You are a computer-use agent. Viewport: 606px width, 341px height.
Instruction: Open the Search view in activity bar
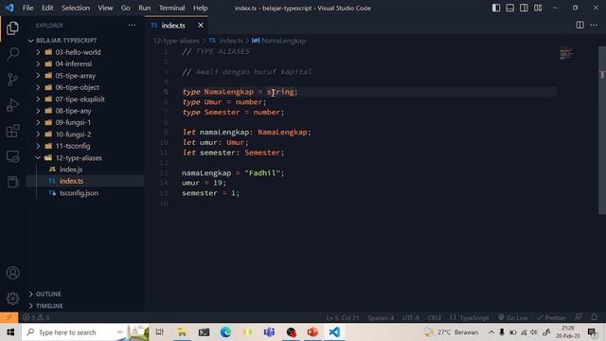[12, 53]
